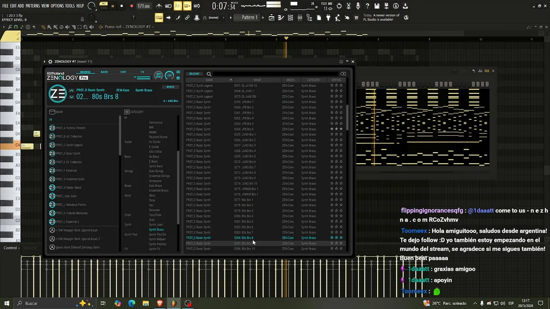
Task: Open Brave browser from the taskbar
Action: 160,303
